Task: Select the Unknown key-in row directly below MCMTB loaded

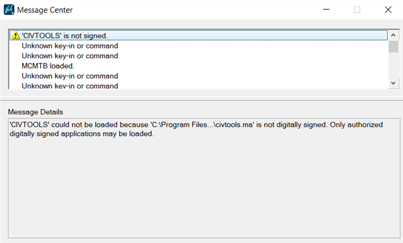Action: (x=199, y=76)
